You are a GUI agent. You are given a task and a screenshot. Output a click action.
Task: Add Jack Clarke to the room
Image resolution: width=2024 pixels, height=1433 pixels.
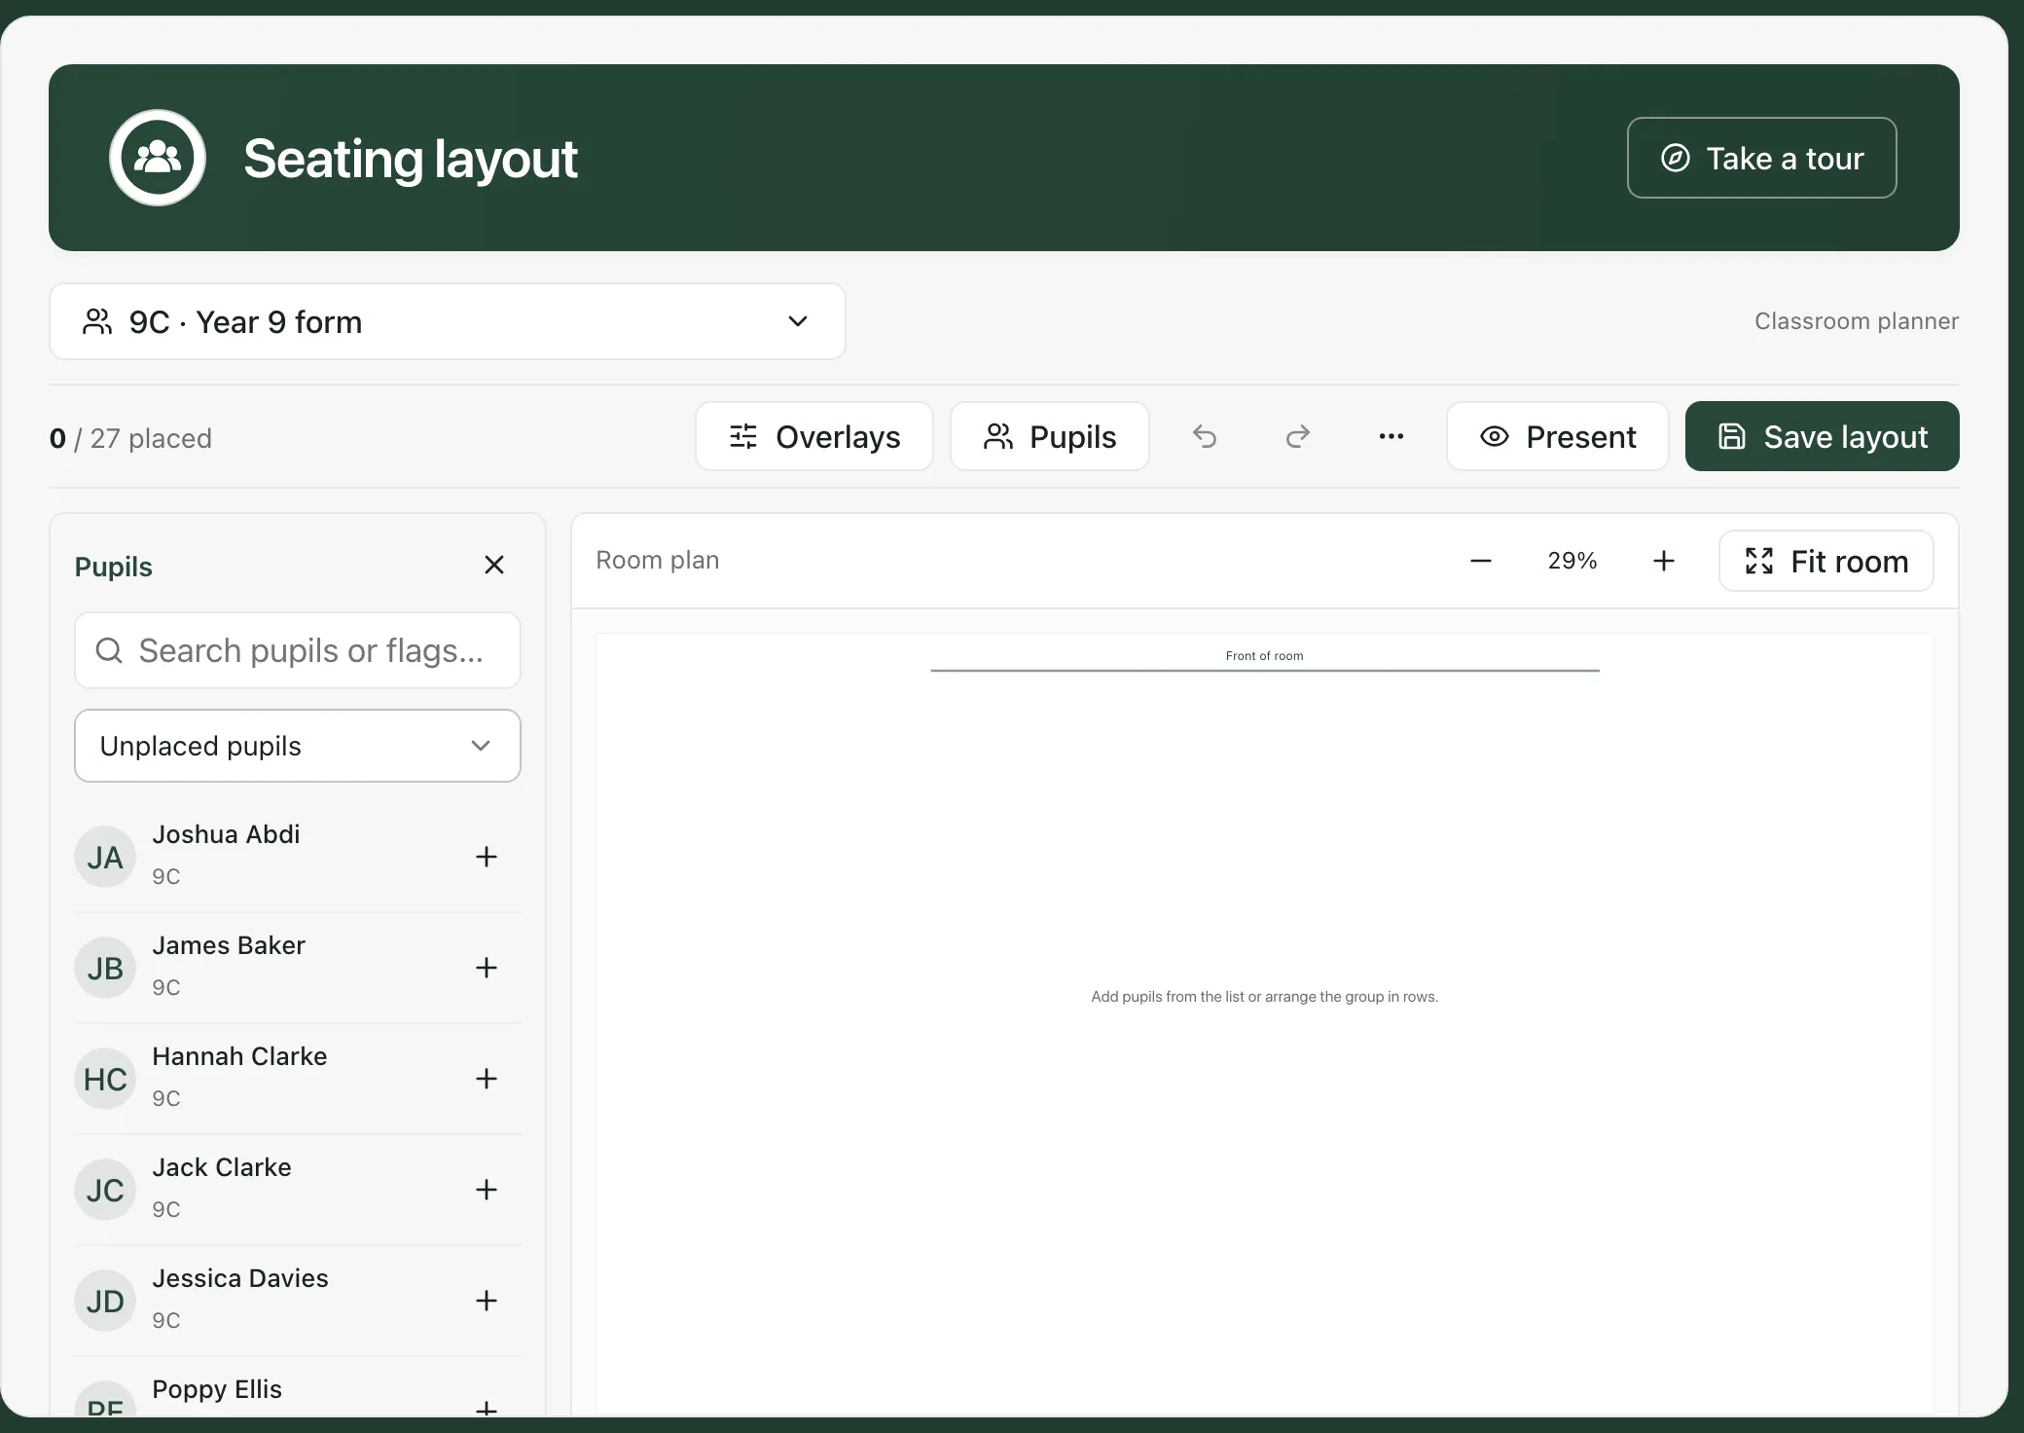pyautogui.click(x=487, y=1190)
